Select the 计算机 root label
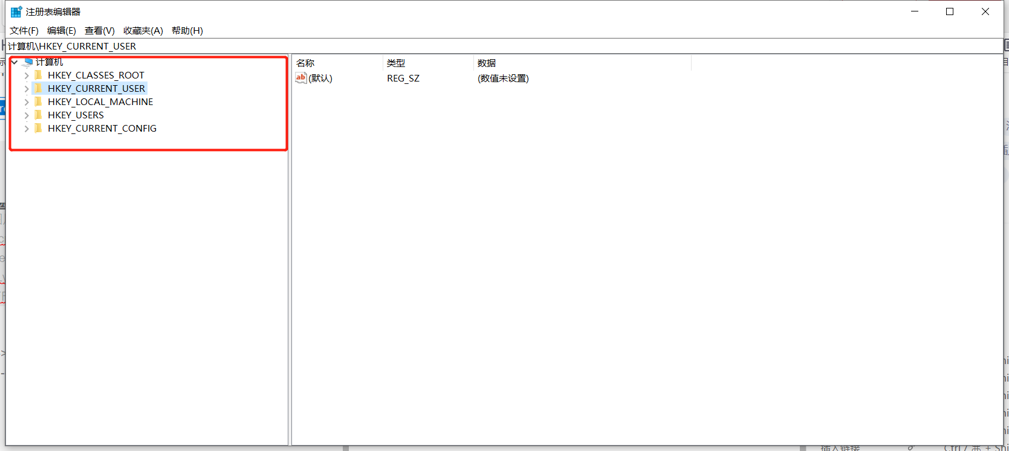 [49, 62]
